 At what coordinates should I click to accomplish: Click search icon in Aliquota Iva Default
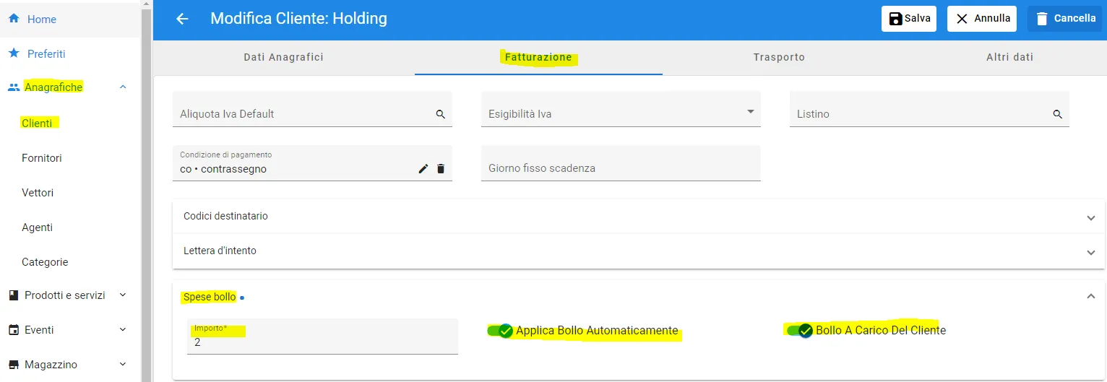(440, 114)
